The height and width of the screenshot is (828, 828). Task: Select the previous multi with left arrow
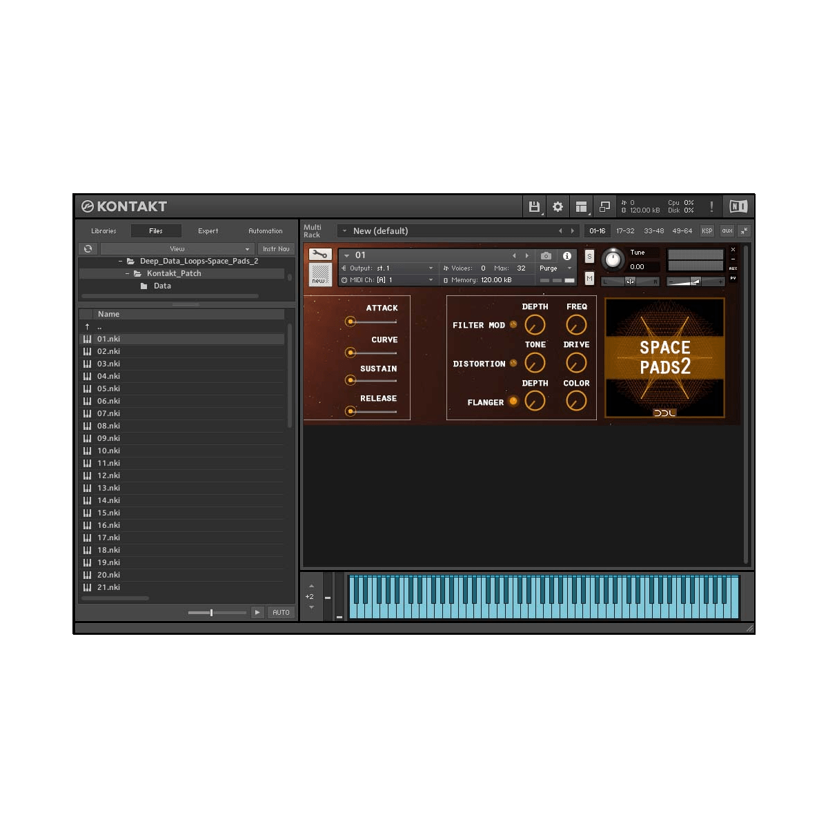pos(560,231)
